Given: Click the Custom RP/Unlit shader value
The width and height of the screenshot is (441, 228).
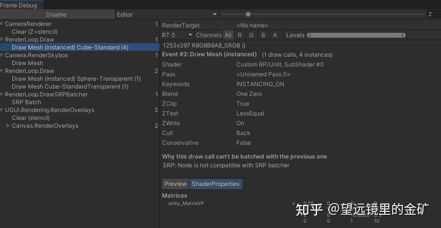Looking at the screenshot, I should point(280,65).
